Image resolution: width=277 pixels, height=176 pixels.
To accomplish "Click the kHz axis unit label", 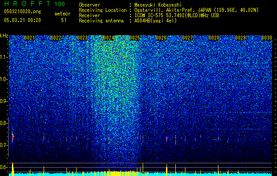I will pos(4,36).
